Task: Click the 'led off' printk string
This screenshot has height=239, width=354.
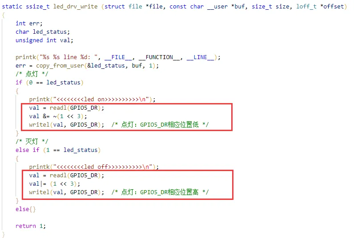Action: pyautogui.click(x=102, y=167)
